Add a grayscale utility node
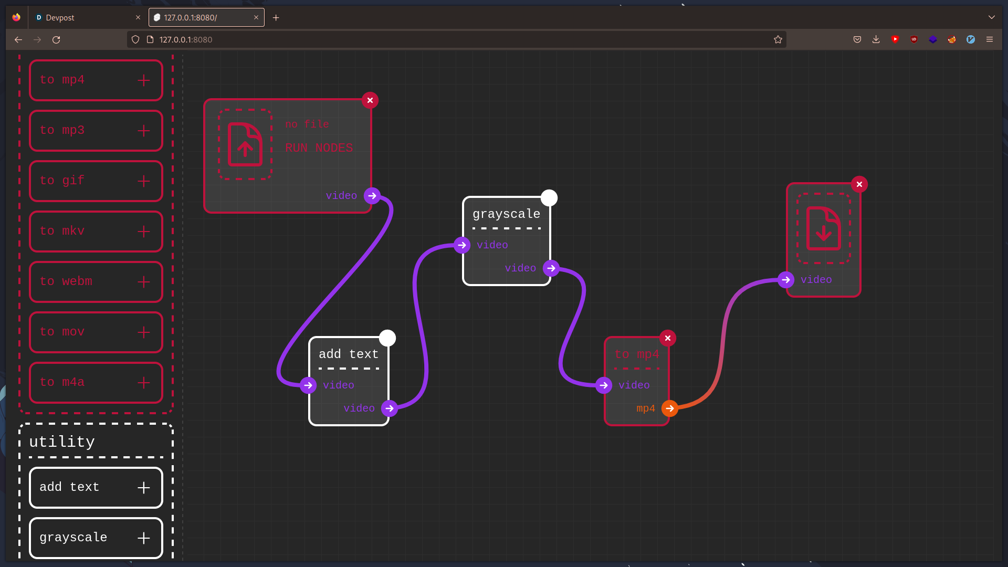 pyautogui.click(x=143, y=538)
